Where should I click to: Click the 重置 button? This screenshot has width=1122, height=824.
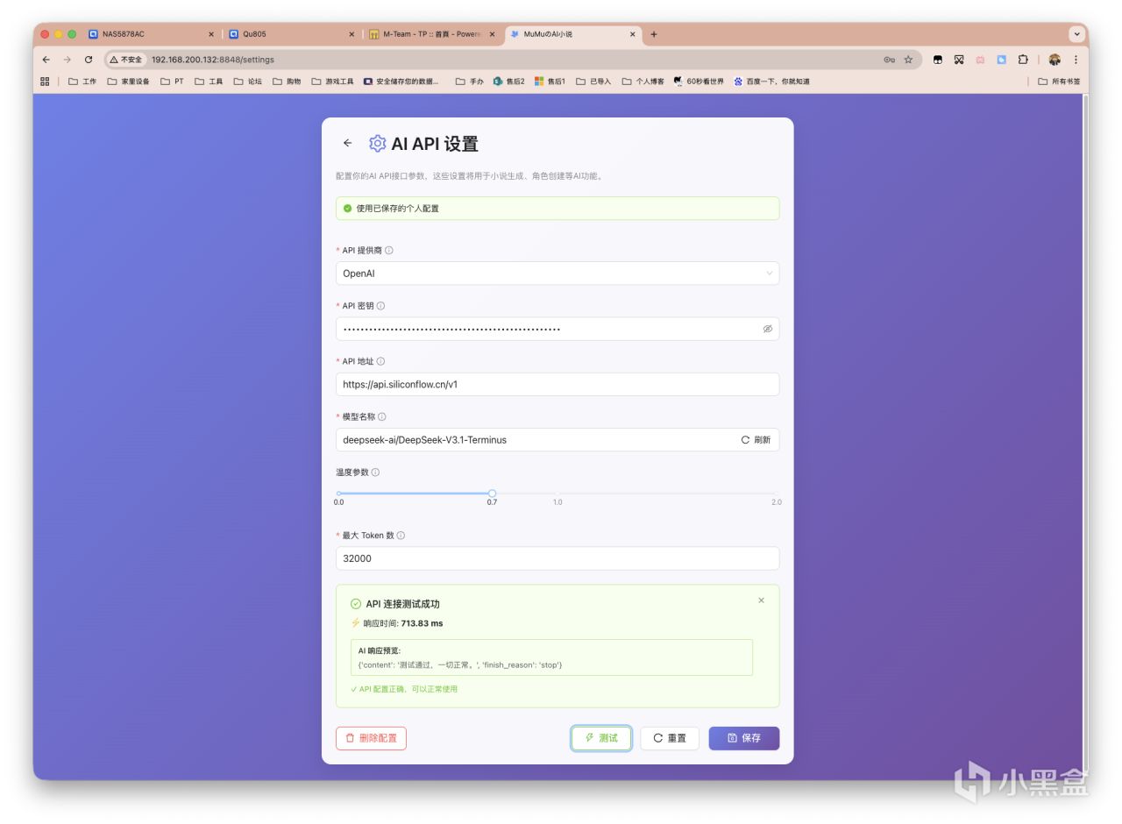[670, 738]
